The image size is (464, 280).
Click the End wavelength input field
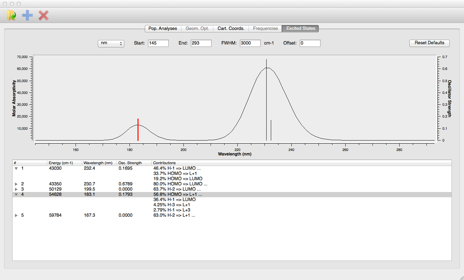point(201,43)
